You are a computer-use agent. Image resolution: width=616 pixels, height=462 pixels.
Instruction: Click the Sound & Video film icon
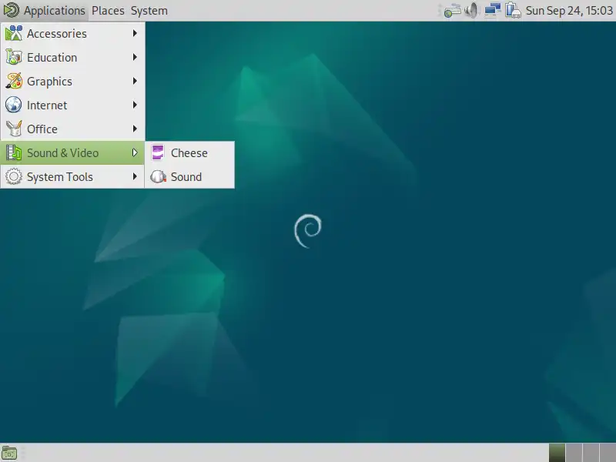click(x=14, y=152)
